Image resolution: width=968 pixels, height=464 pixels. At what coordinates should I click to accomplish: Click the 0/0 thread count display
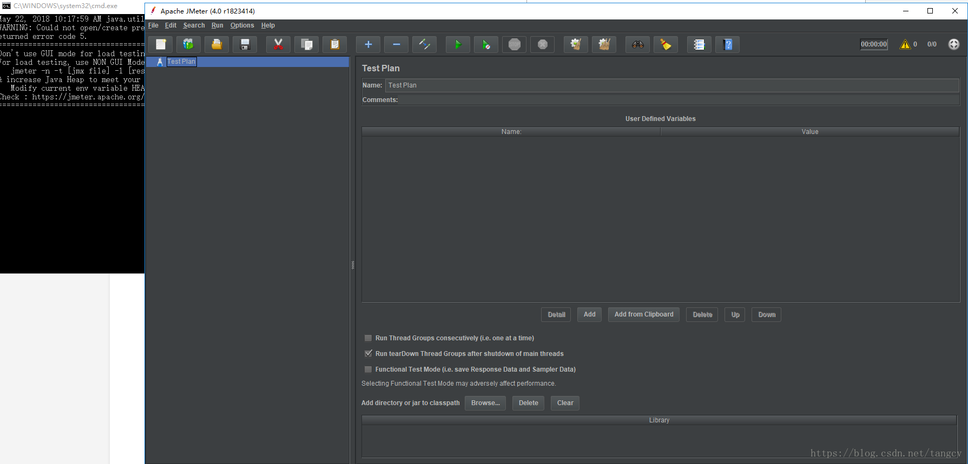932,44
